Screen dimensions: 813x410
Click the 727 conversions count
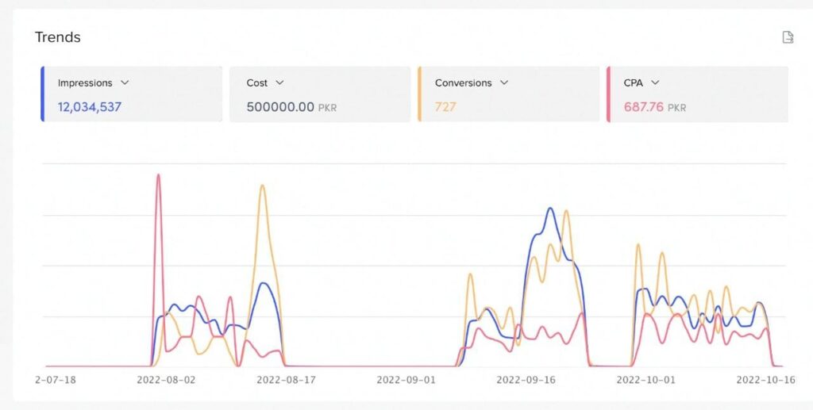pyautogui.click(x=445, y=106)
